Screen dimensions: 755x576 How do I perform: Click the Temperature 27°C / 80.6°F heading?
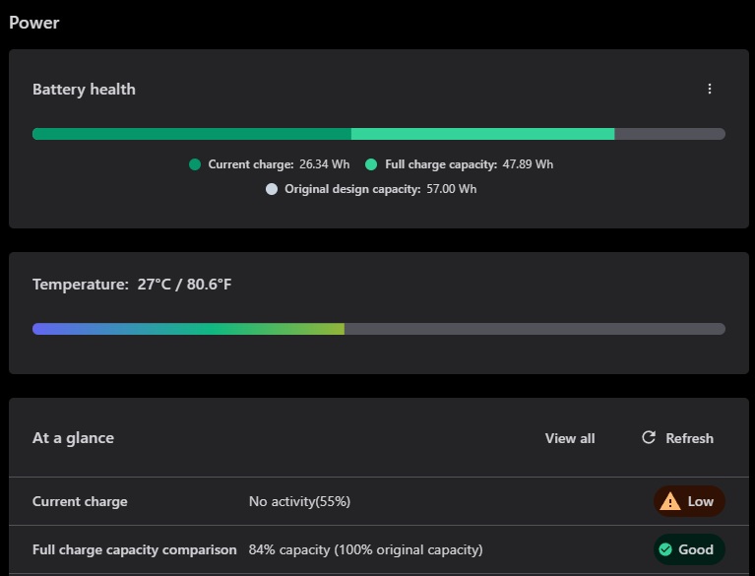[132, 285]
